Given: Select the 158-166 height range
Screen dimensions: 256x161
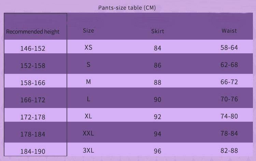Looking at the screenshot, I should (33, 83).
